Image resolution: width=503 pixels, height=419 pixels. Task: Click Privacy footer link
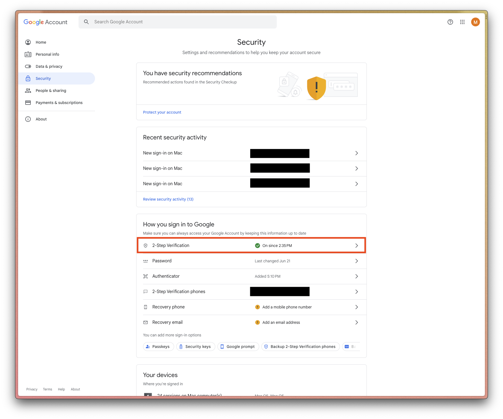[32, 389]
